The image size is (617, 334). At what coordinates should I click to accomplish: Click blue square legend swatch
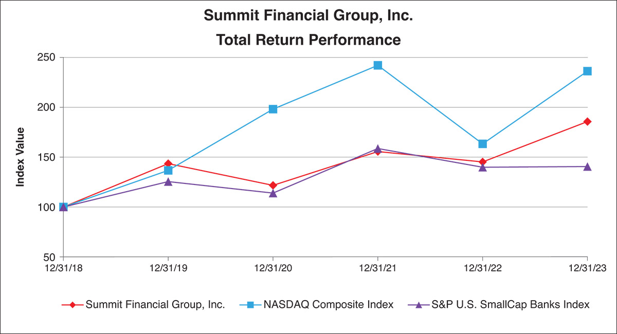(250, 305)
